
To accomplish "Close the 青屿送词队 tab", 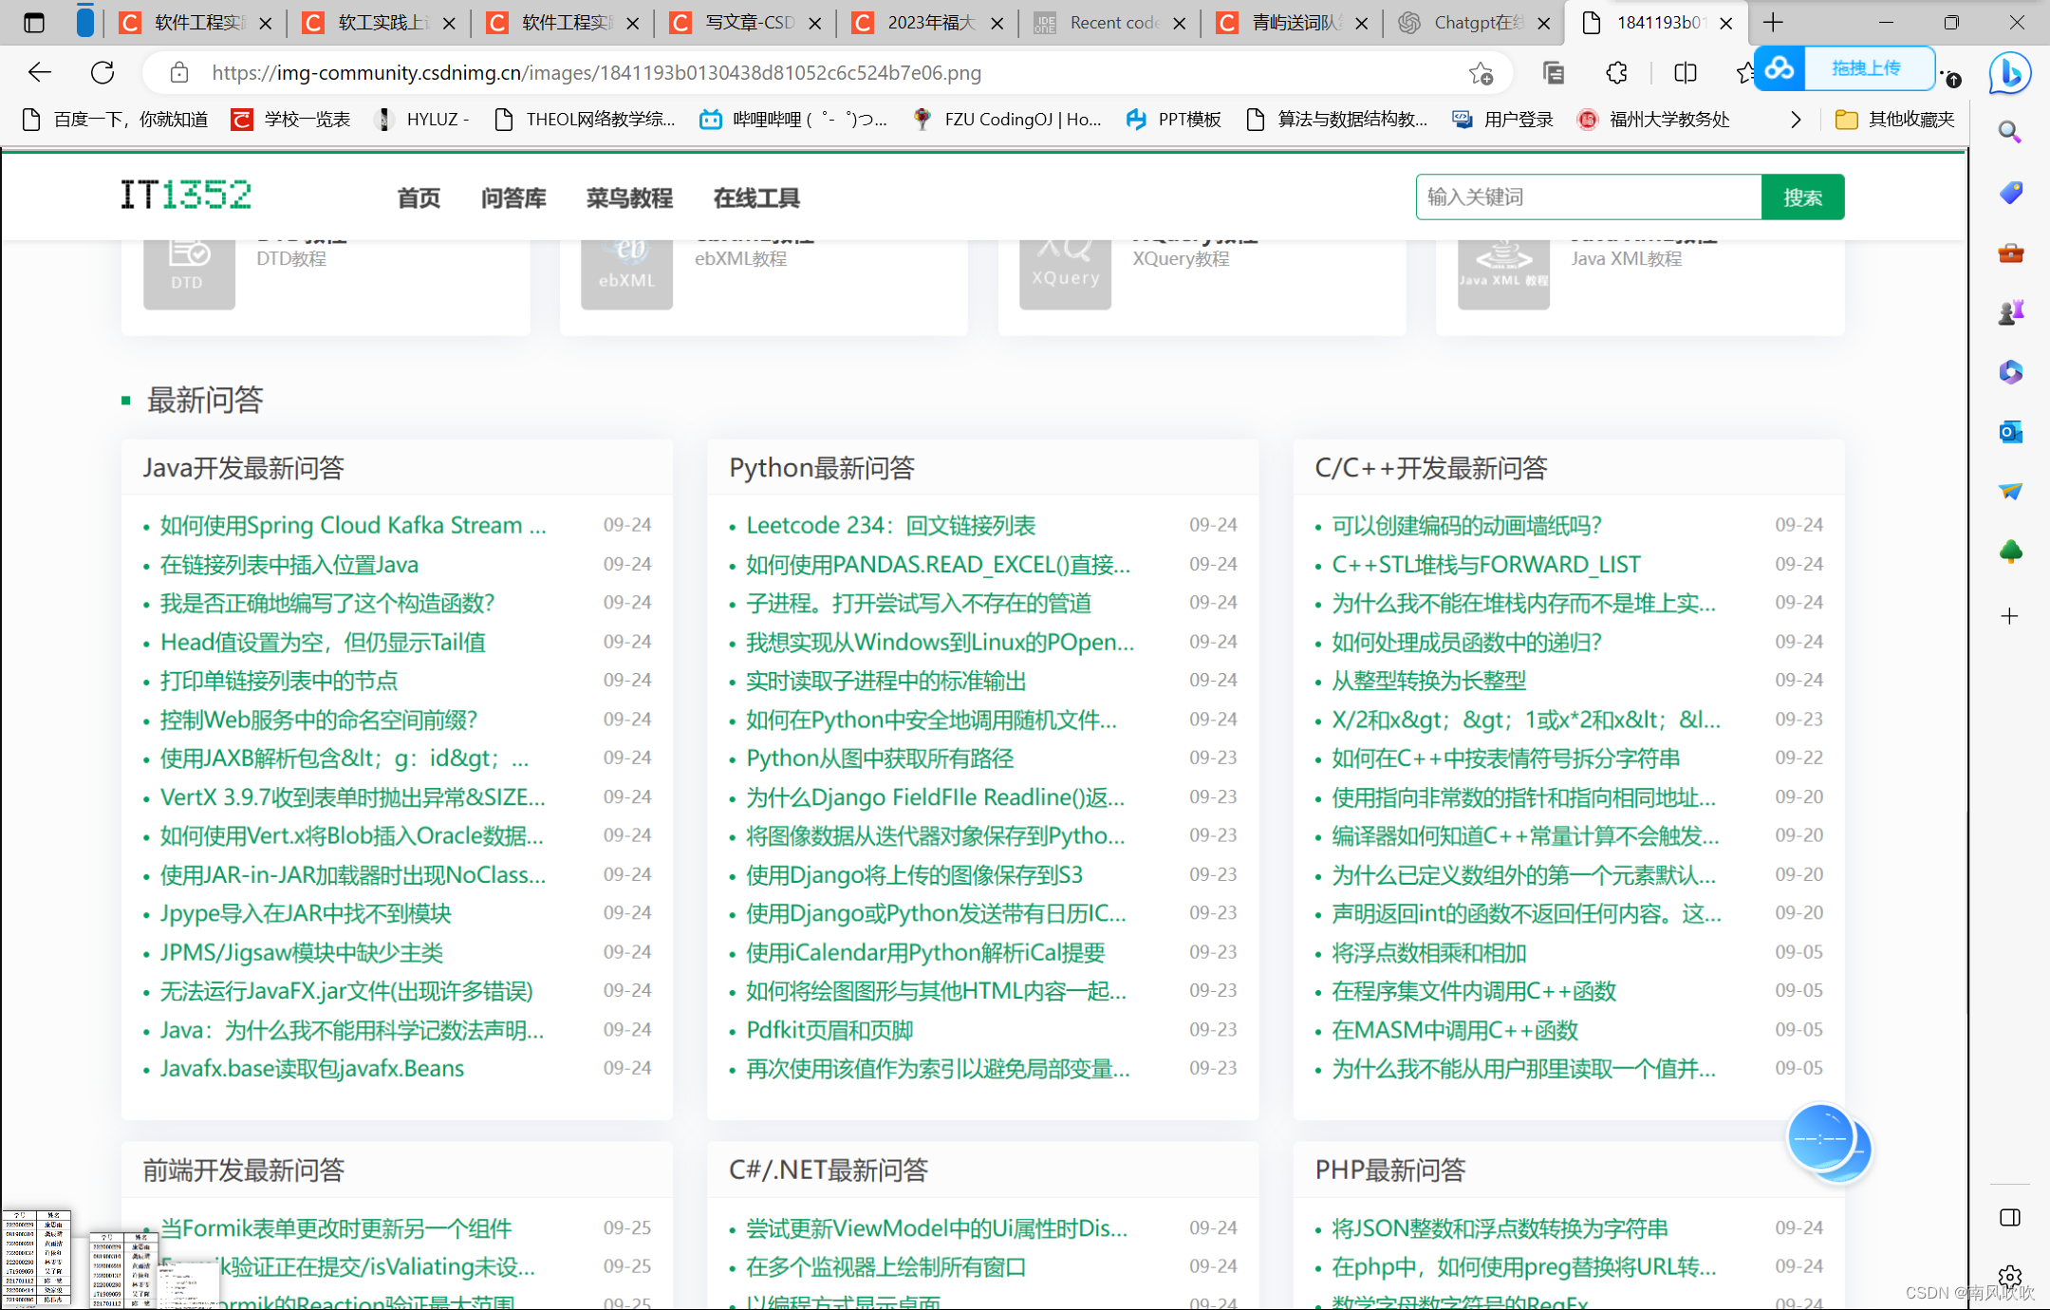I will pos(1362,23).
